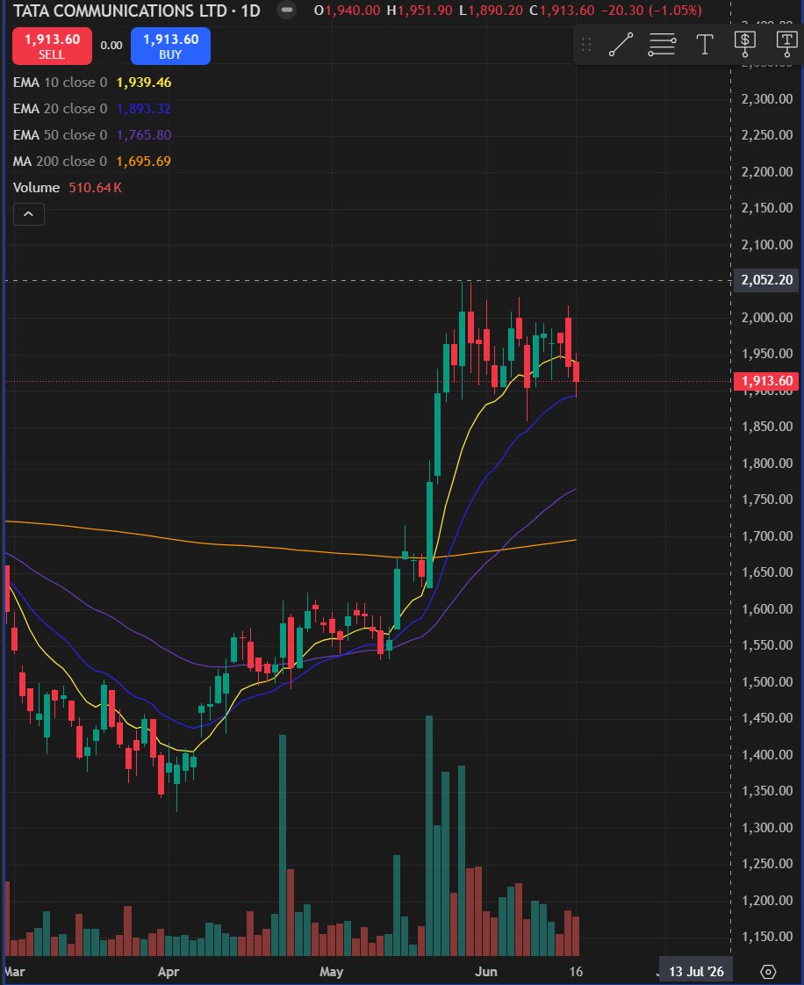
Task: Click the blue BUY 1,913.60 button
Action: point(170,46)
